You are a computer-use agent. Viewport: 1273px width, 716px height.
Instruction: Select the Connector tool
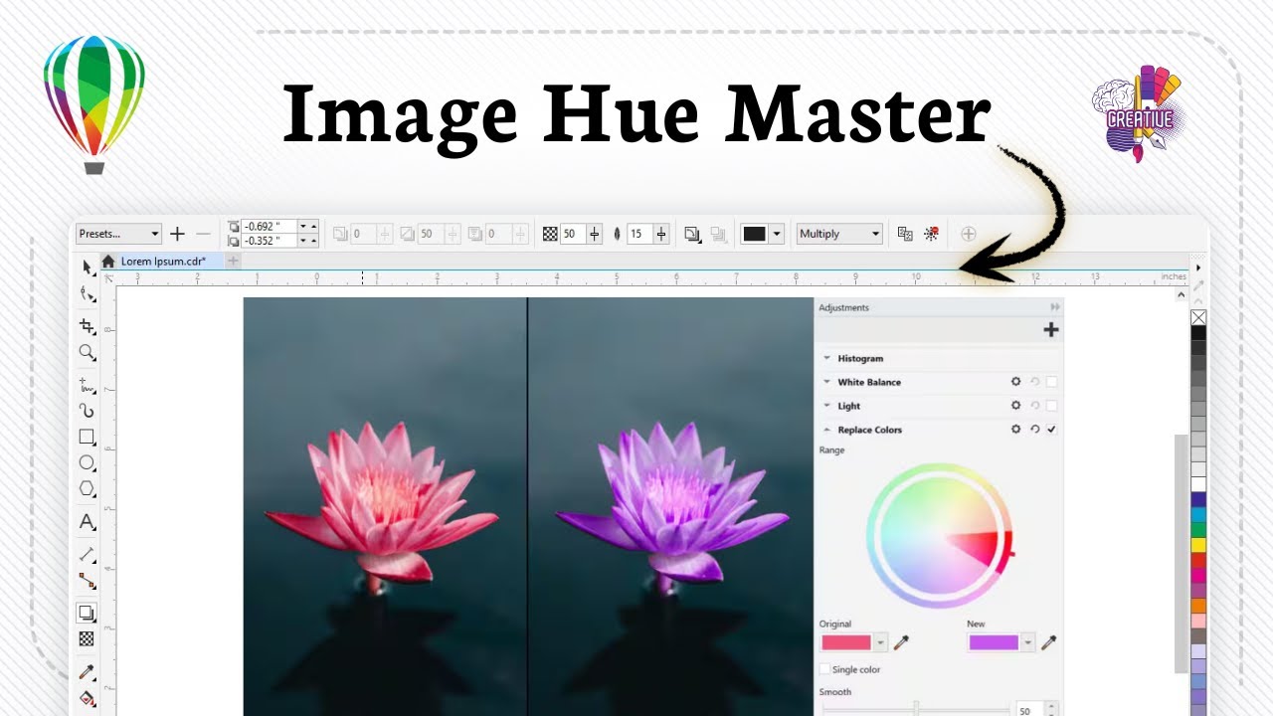88,581
